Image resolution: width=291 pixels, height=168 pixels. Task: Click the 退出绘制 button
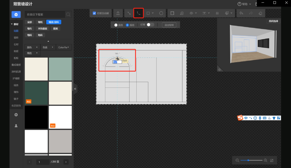click(x=169, y=25)
